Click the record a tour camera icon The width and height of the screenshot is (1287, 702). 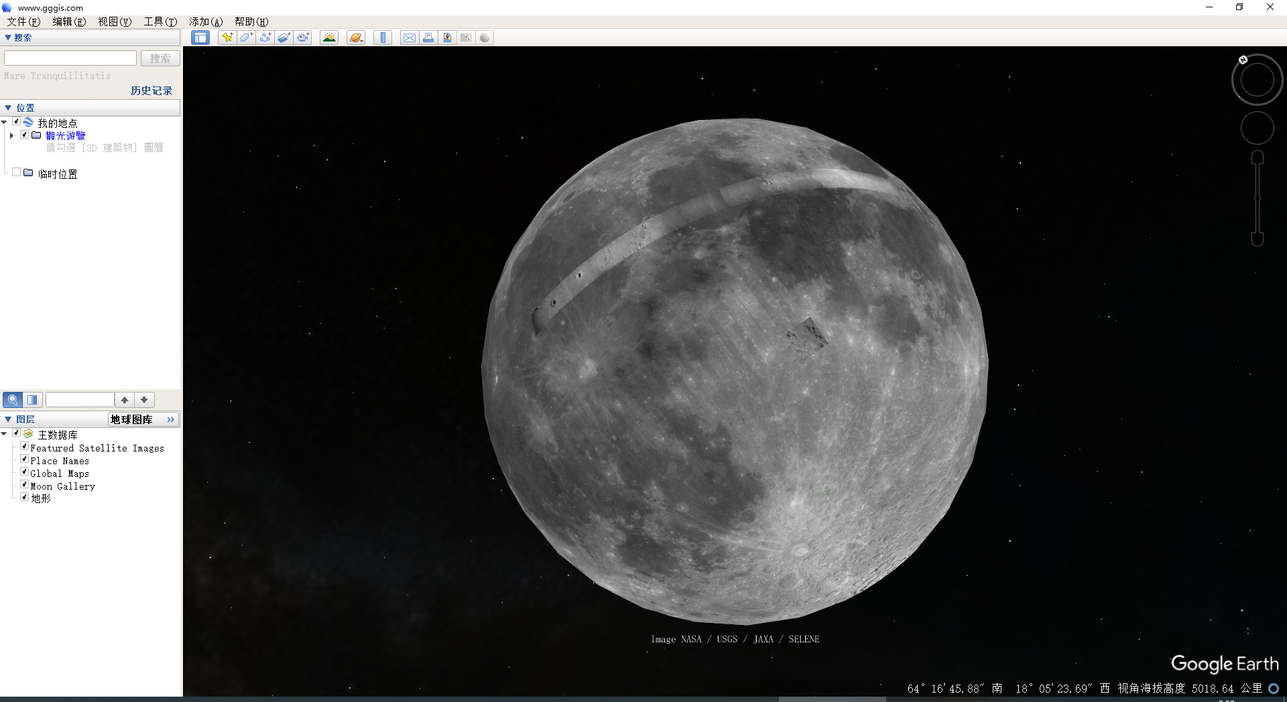[x=303, y=38]
